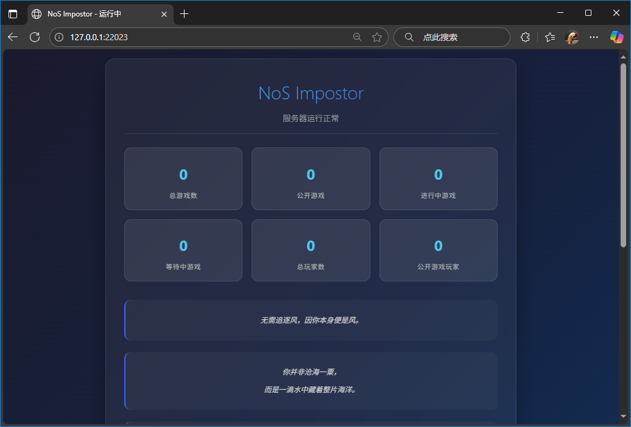
Task: Open the vertical tabs icon at top left
Action: [12, 13]
